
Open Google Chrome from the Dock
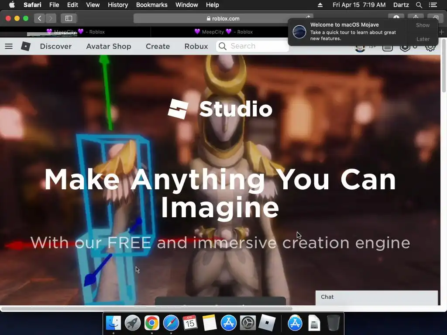tap(151, 323)
